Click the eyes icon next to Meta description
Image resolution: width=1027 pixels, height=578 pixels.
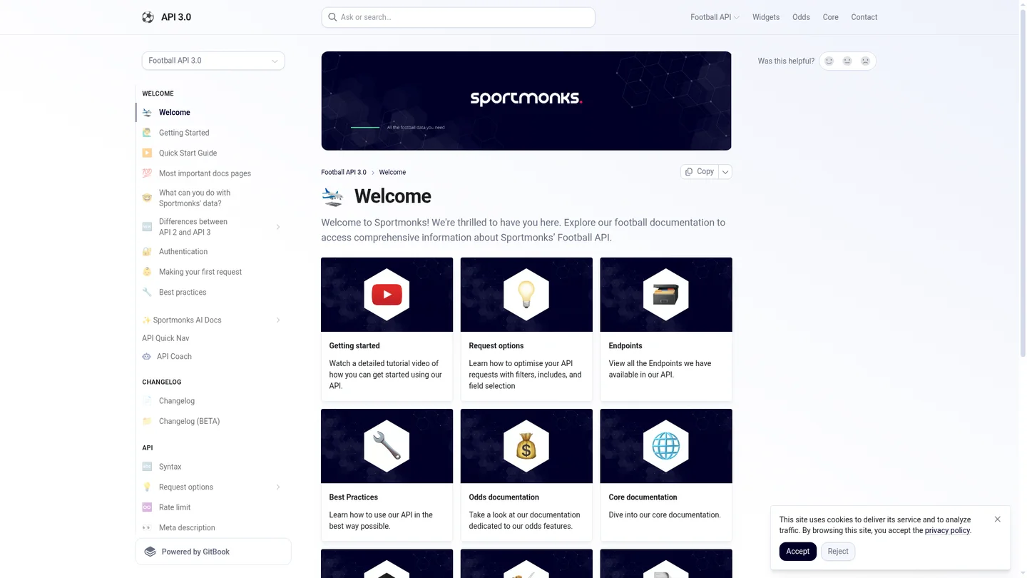[x=147, y=527]
